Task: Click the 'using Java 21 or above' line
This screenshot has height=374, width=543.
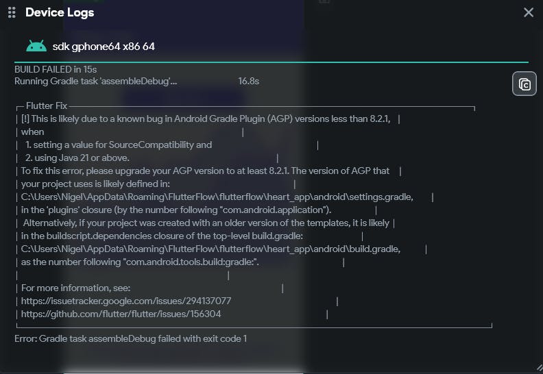Action: [x=86, y=158]
